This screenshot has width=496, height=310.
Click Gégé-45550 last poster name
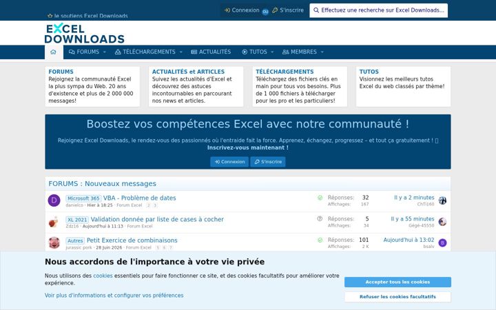point(422,225)
